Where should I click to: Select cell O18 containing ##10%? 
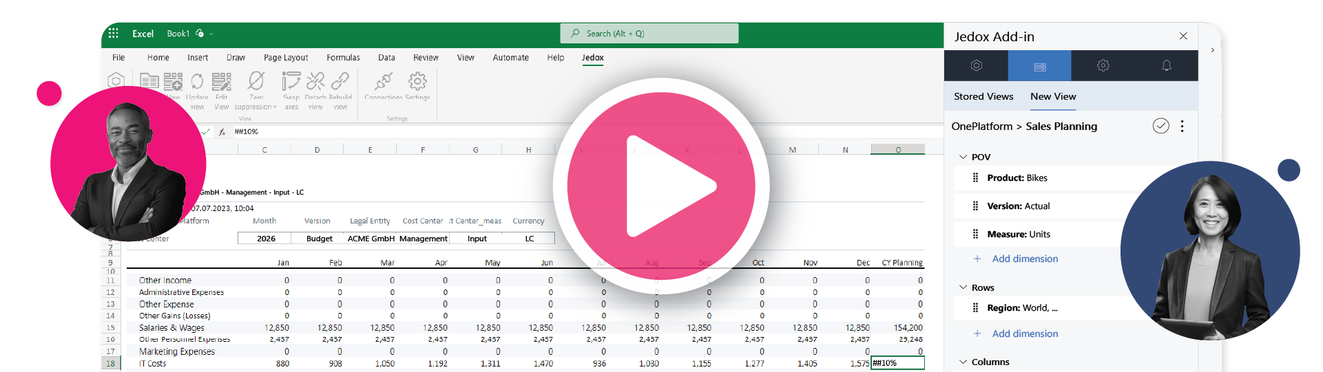(x=897, y=363)
